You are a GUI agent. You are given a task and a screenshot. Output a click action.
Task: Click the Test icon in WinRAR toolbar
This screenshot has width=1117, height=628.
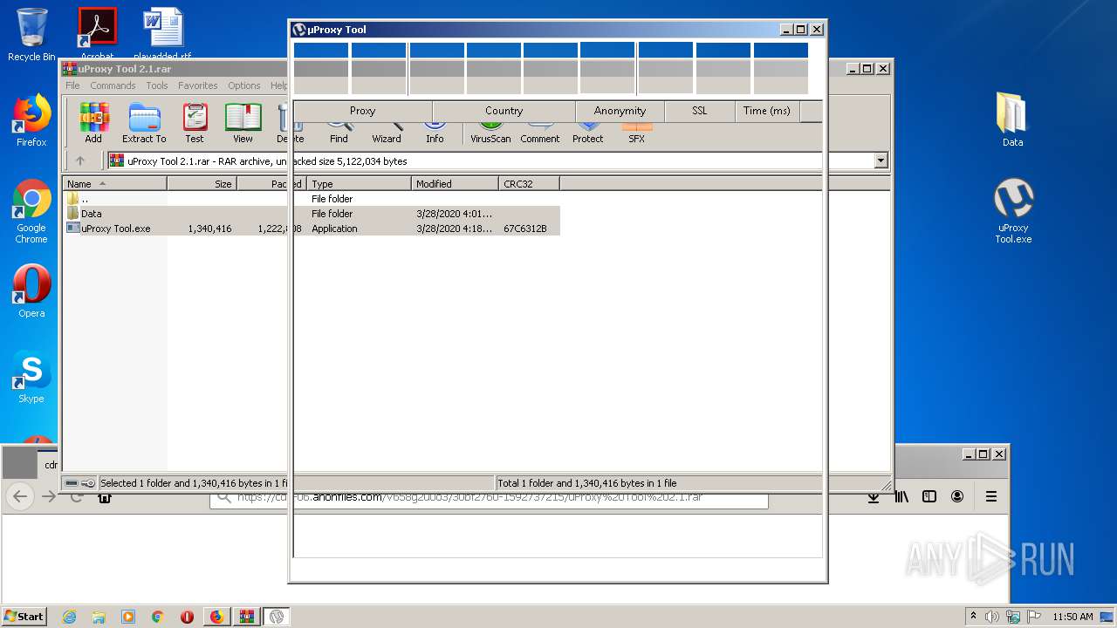(195, 123)
